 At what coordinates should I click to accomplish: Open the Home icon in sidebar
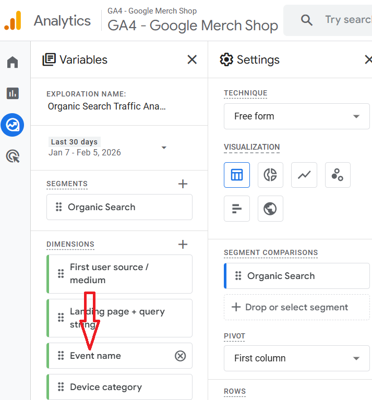click(13, 63)
